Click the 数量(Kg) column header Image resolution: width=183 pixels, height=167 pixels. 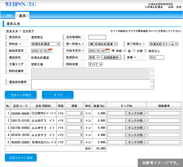[x=99, y=106]
